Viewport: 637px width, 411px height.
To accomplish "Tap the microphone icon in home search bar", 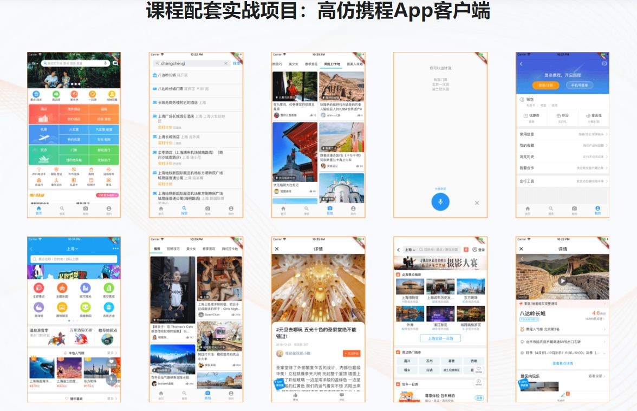I will pyautogui.click(x=106, y=63).
